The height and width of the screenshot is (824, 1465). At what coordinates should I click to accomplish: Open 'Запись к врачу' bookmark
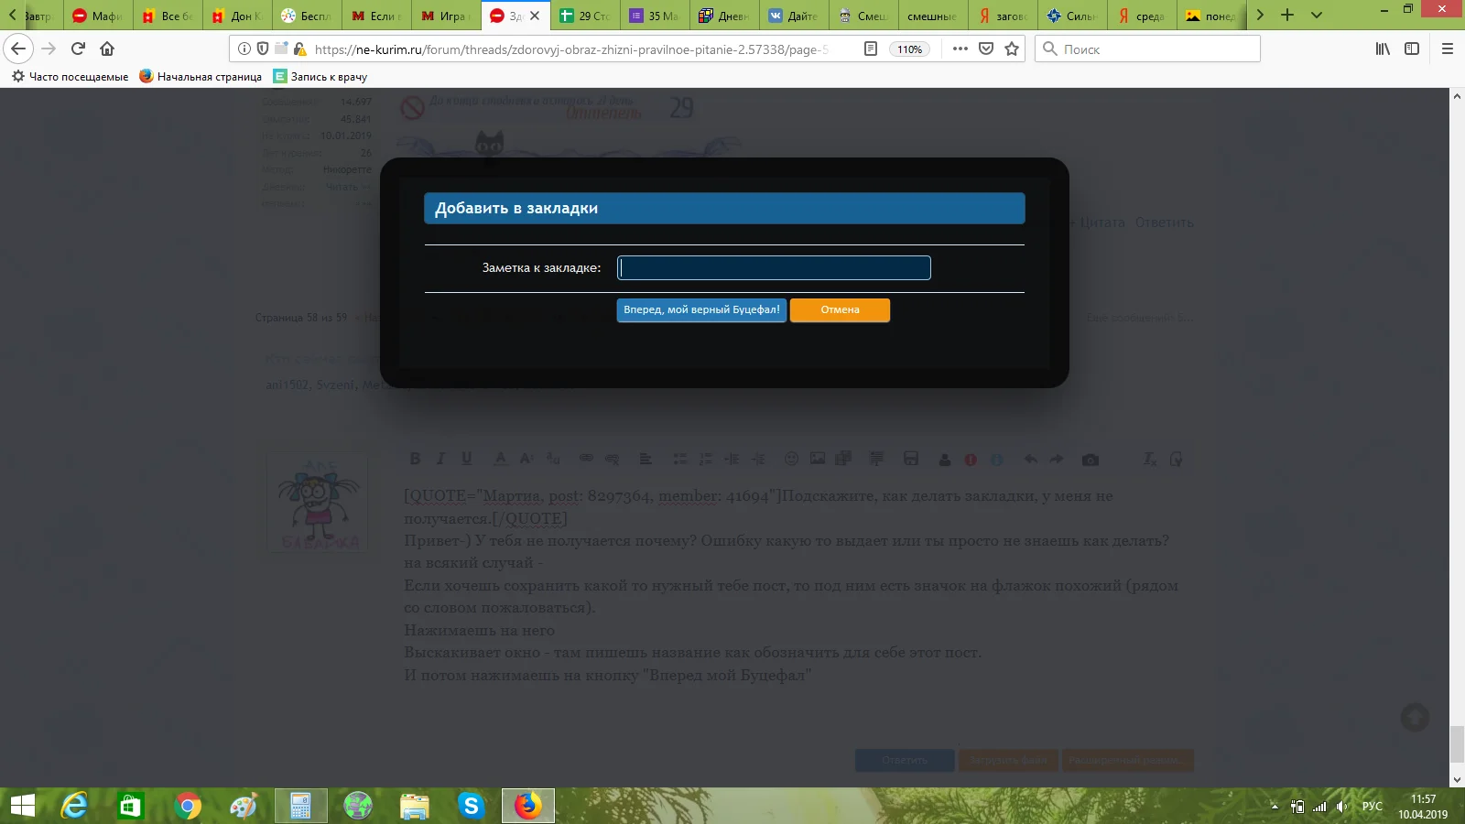(x=320, y=77)
